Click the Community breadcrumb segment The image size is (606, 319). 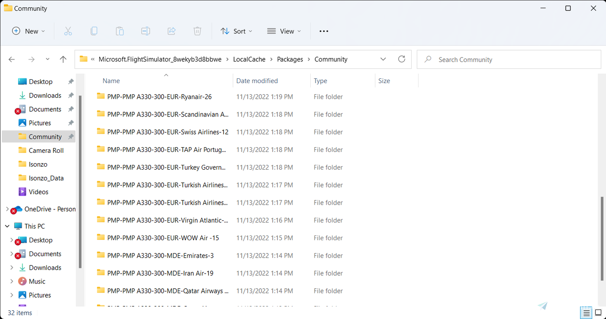coord(331,59)
